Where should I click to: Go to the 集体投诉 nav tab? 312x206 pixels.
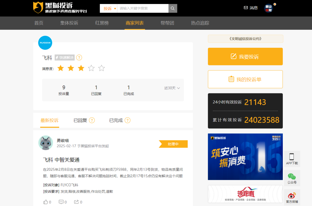coord(69,23)
